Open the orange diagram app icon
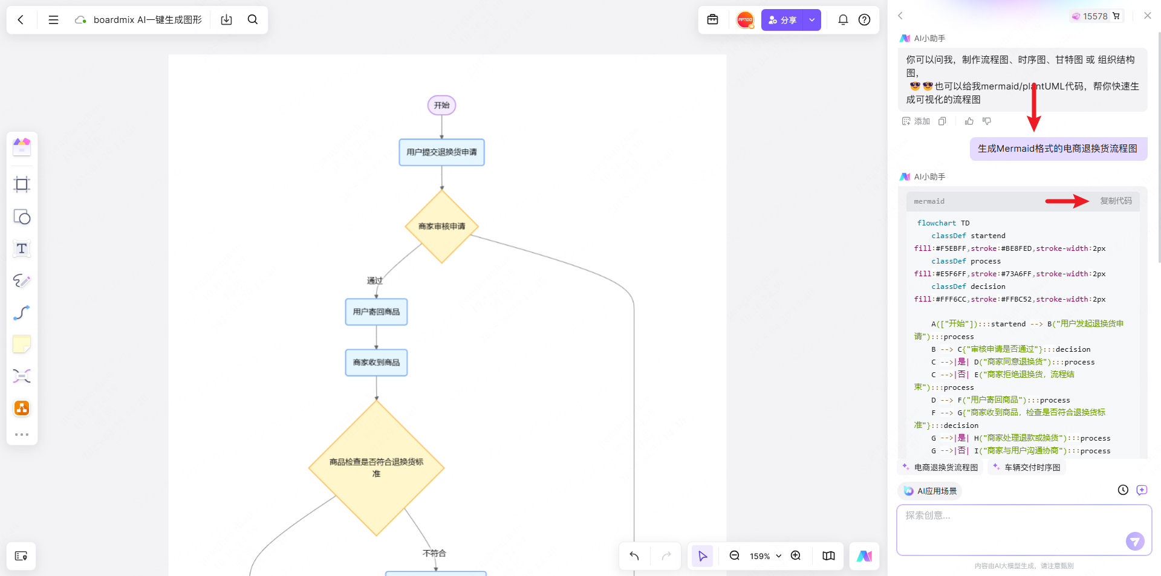Image resolution: width=1161 pixels, height=576 pixels. click(x=22, y=408)
